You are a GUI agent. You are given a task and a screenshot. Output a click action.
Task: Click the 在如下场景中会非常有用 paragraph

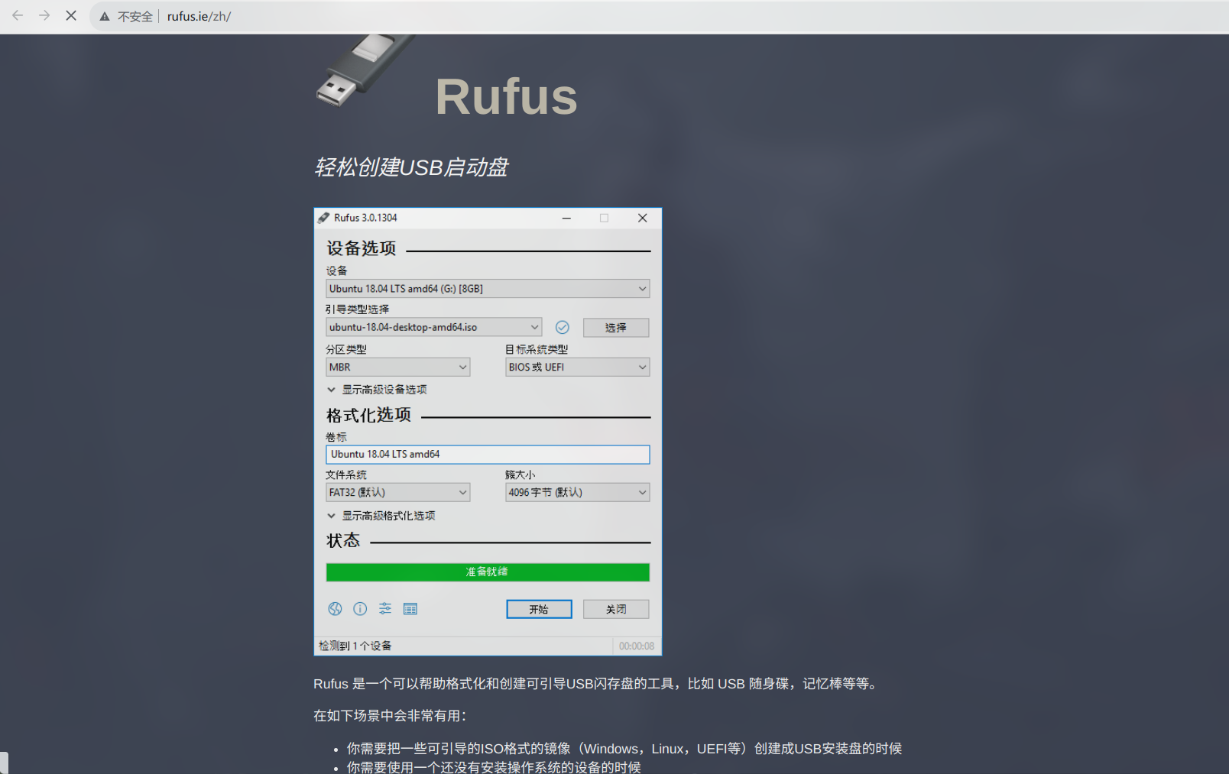(x=390, y=716)
